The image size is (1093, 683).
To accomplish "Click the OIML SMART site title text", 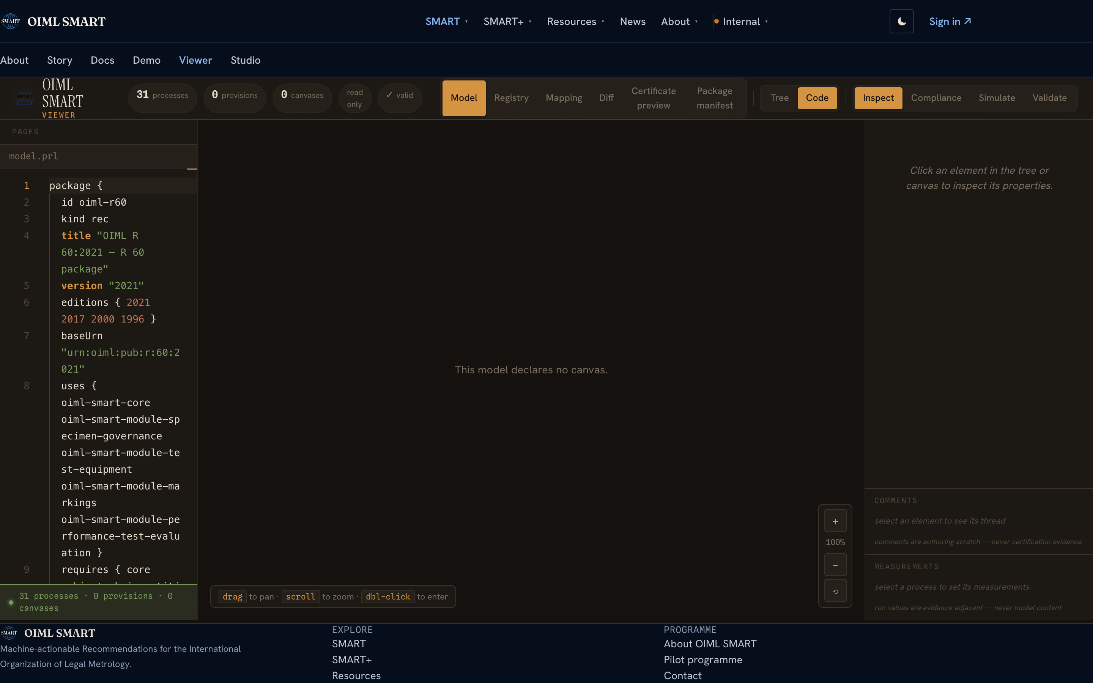I will click(66, 21).
